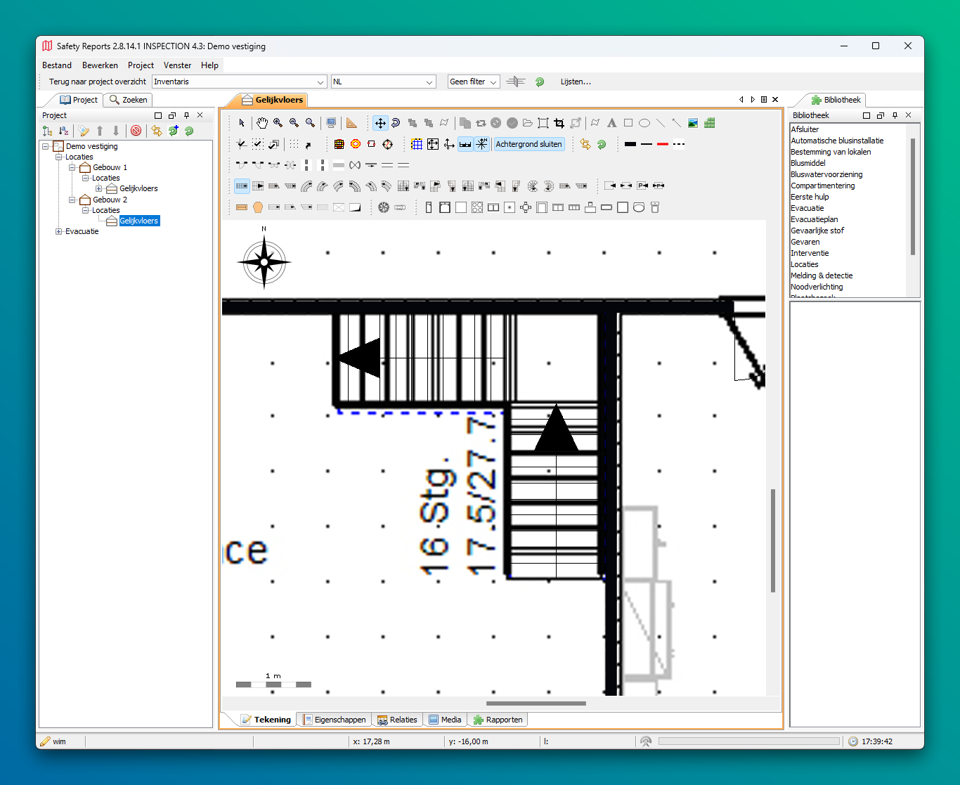
Task: Toggle the blue grid display button
Action: pos(417,144)
